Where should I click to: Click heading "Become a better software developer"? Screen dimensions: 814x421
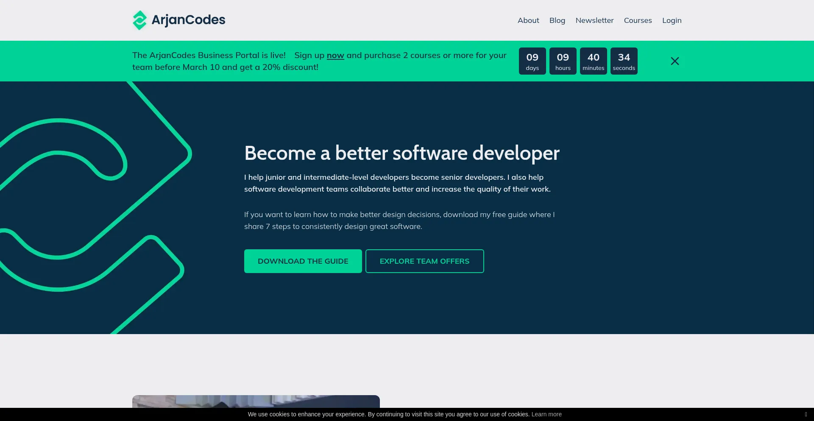pyautogui.click(x=402, y=153)
